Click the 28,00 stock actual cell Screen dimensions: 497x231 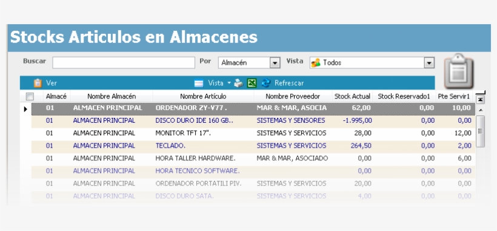click(x=362, y=133)
